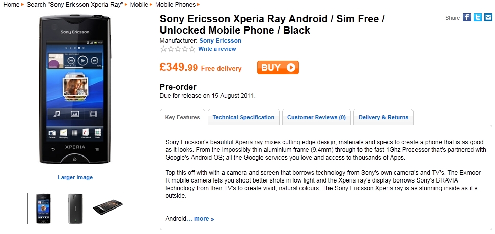Viewport: 495px width, 234px height.
Task: Select angled lying phone thumbnail
Action: 107,208
